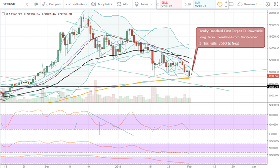Click the Ideas lightbulb button
Image resolution: width=280 pixels, height=168 pixels.
tap(141, 4)
